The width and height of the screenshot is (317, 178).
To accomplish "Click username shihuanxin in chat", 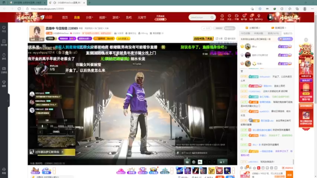I will 265,77.
